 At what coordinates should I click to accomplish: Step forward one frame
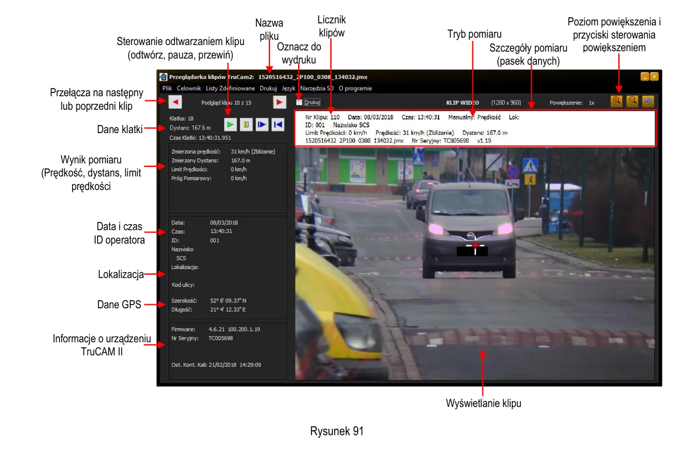point(262,125)
